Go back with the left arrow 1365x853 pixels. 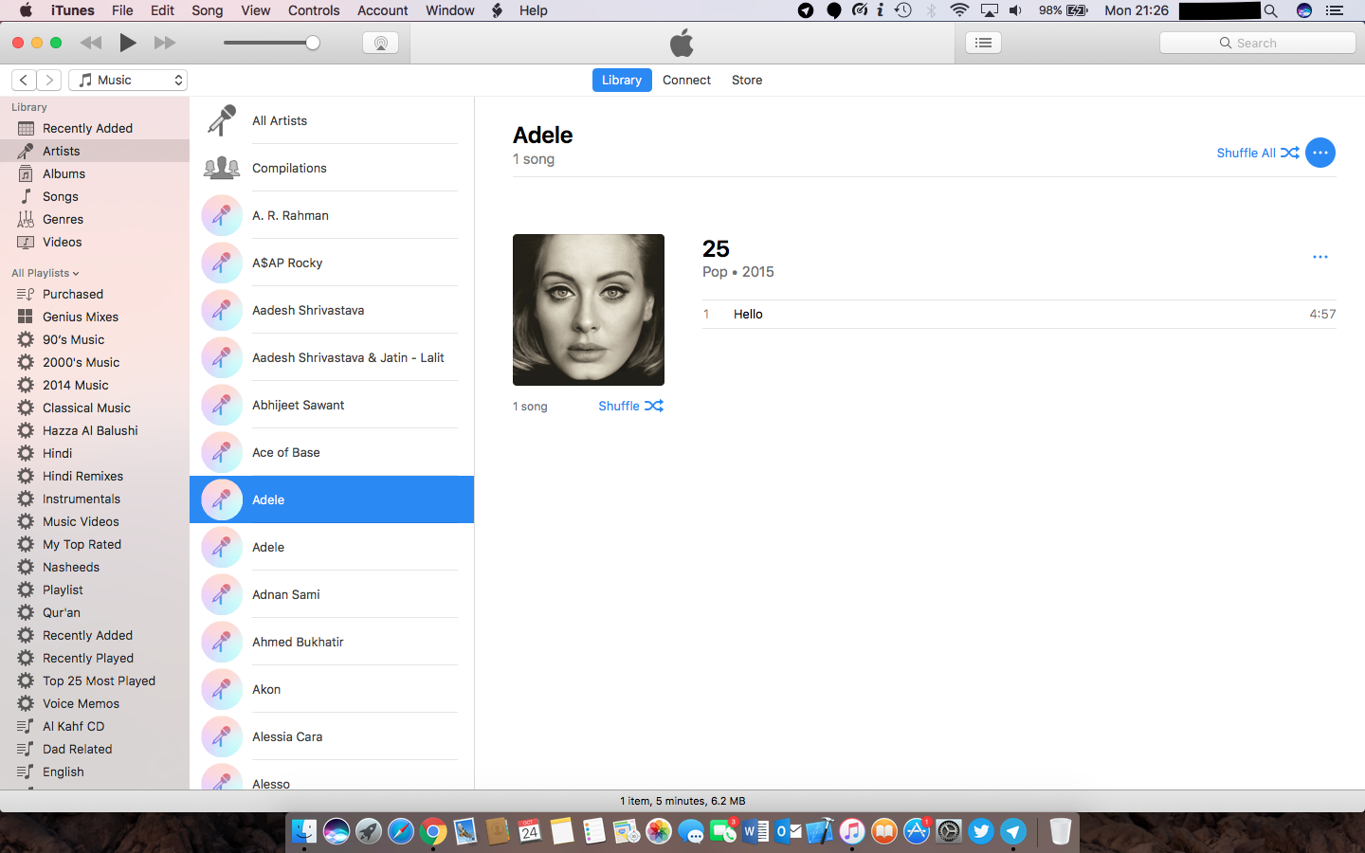pos(24,81)
